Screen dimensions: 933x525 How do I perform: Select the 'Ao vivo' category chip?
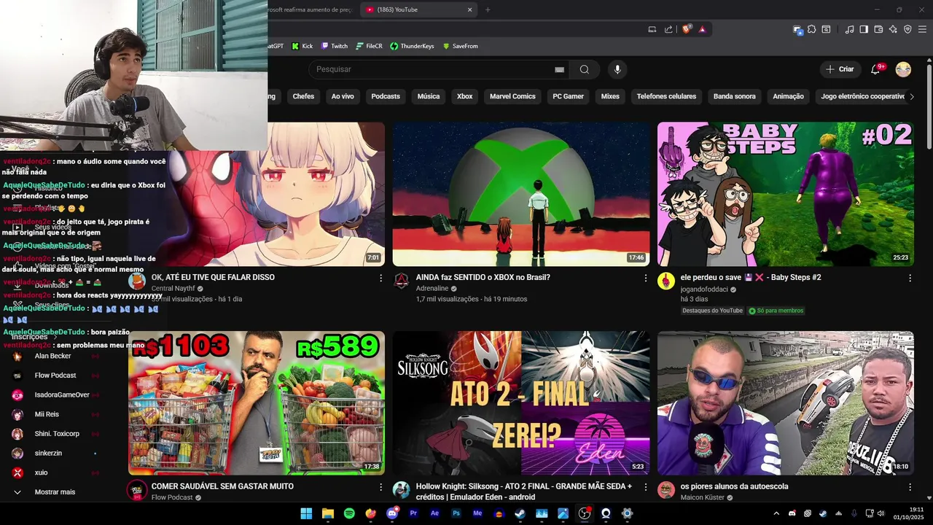point(343,96)
